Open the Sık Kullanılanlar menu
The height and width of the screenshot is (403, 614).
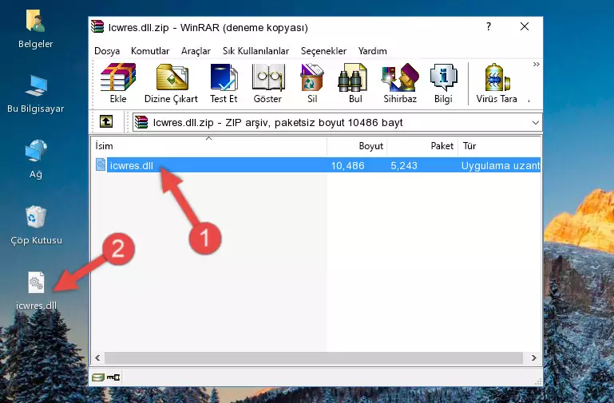tap(256, 51)
